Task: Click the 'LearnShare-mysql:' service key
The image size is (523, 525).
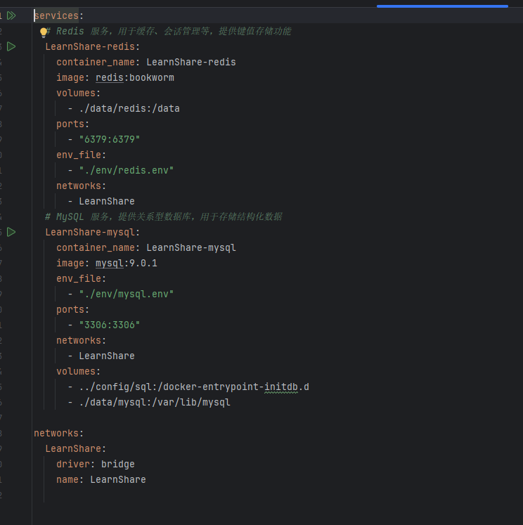Action: point(92,232)
